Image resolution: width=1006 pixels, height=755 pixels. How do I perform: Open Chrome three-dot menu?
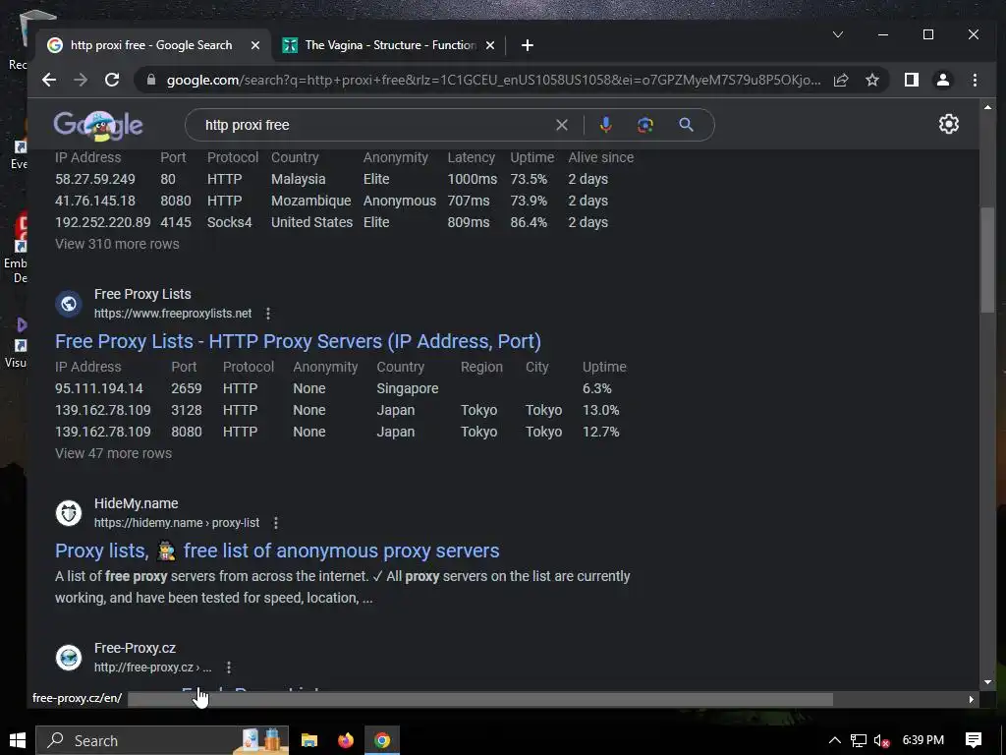[x=975, y=80]
